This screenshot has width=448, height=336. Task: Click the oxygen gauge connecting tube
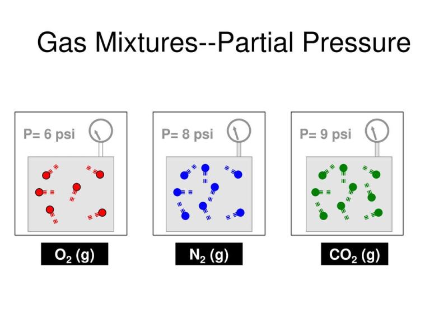pos(101,150)
